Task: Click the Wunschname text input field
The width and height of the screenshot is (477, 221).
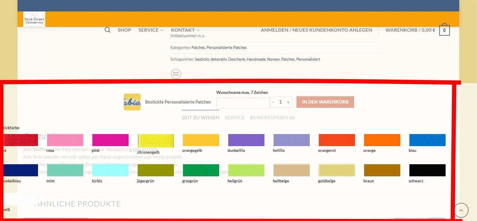Action: point(243,103)
